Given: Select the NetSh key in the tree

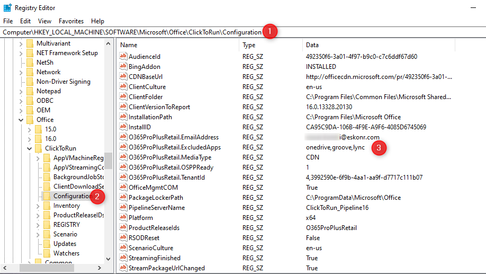Looking at the screenshot, I should pyautogui.click(x=45, y=63).
